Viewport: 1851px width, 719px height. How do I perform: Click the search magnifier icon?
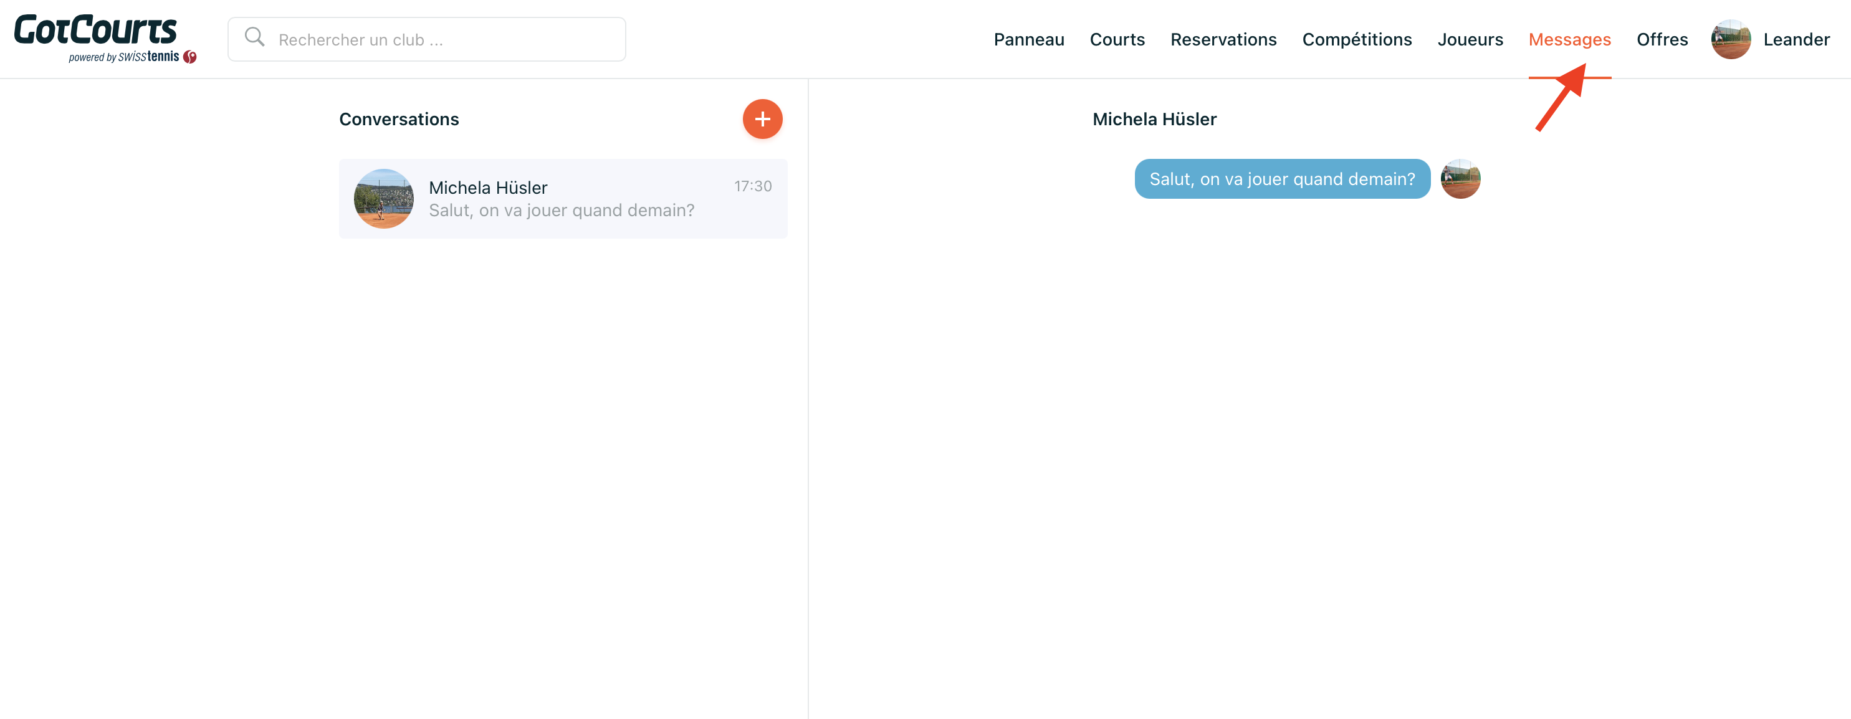tap(254, 37)
